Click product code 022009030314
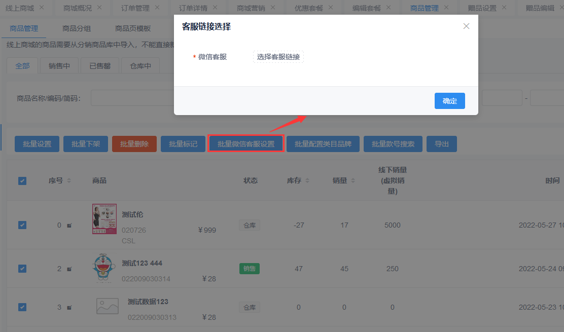Image resolution: width=564 pixels, height=332 pixels. click(146, 279)
